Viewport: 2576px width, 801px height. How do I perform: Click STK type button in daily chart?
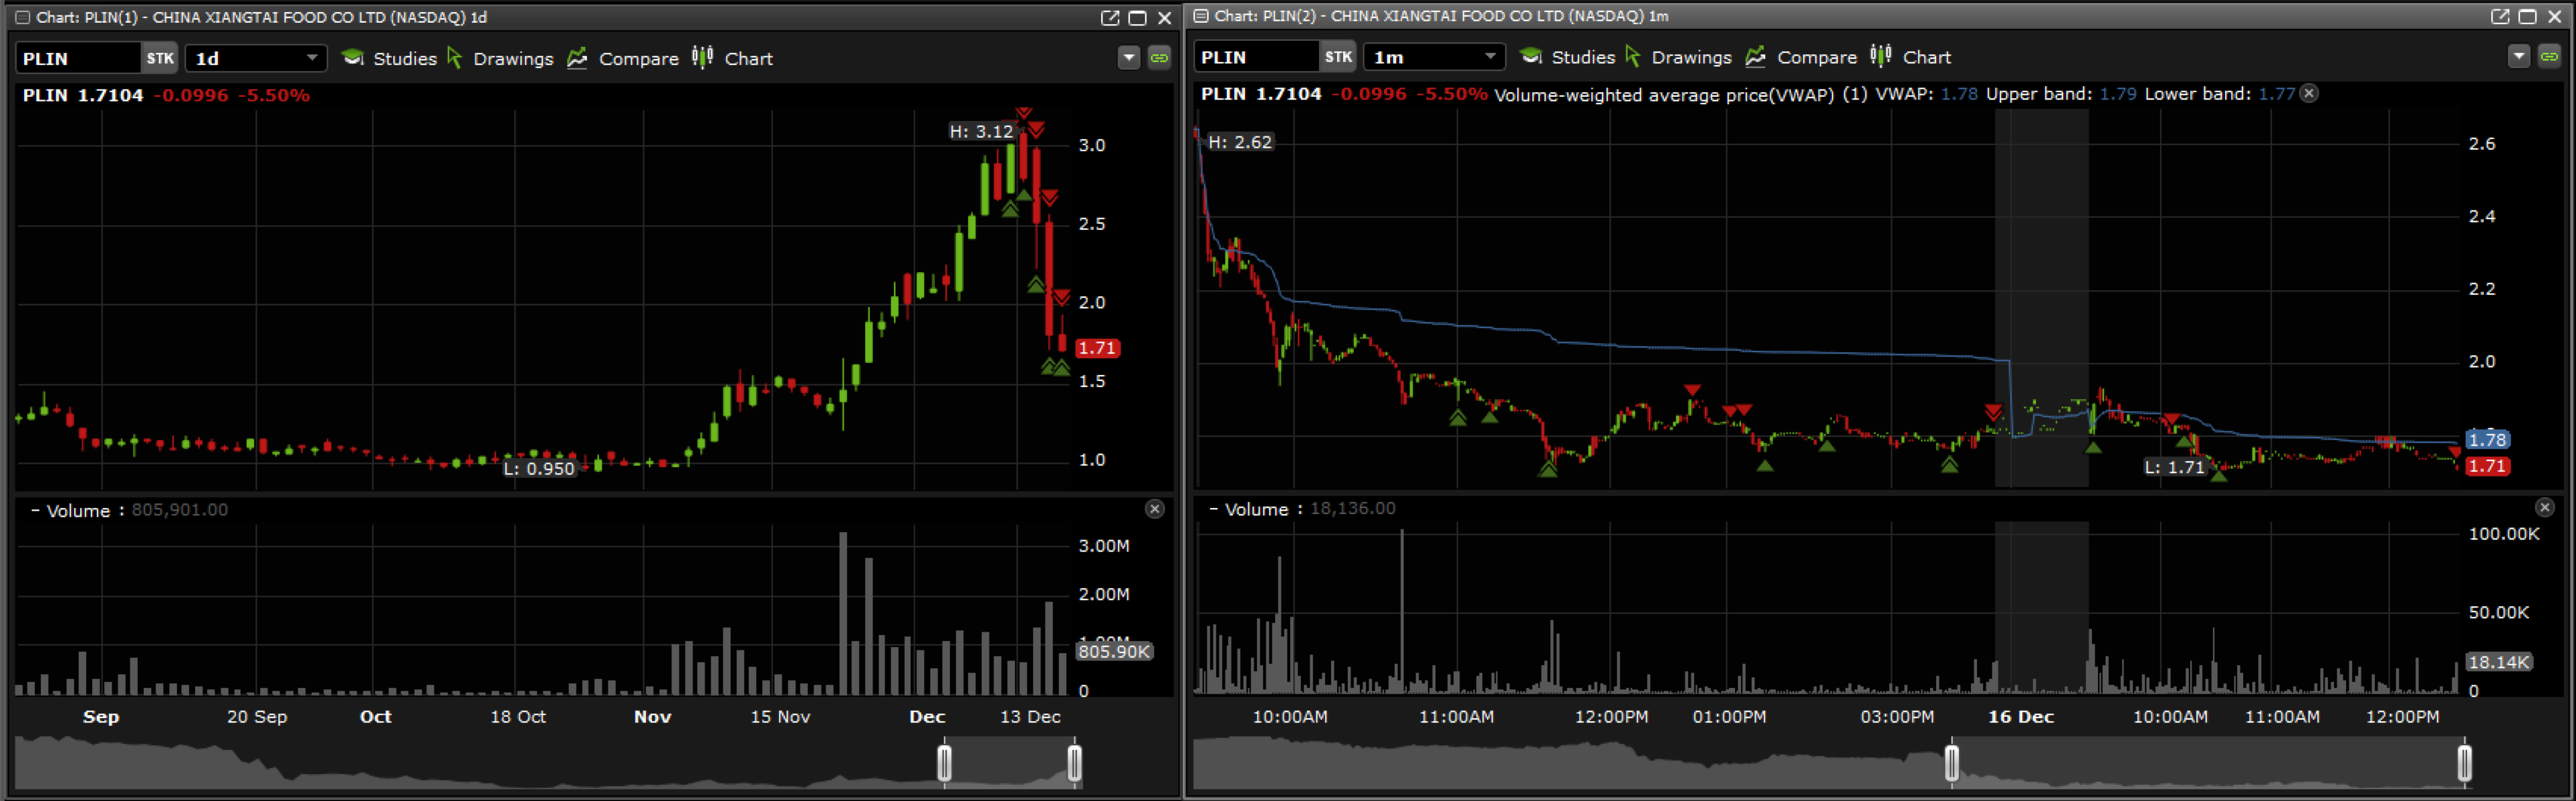click(159, 58)
